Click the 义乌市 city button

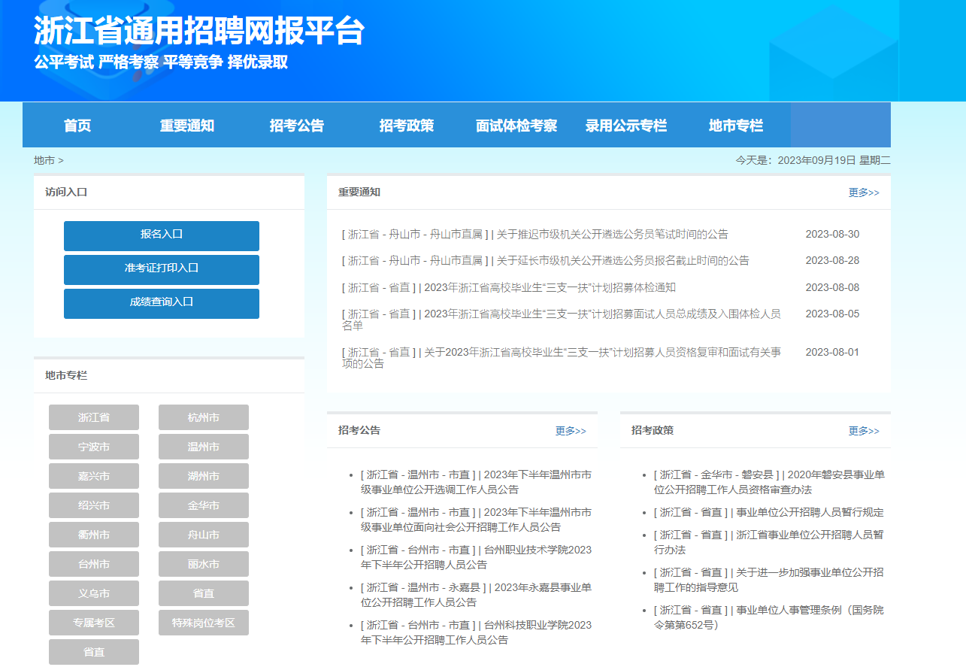(x=93, y=593)
